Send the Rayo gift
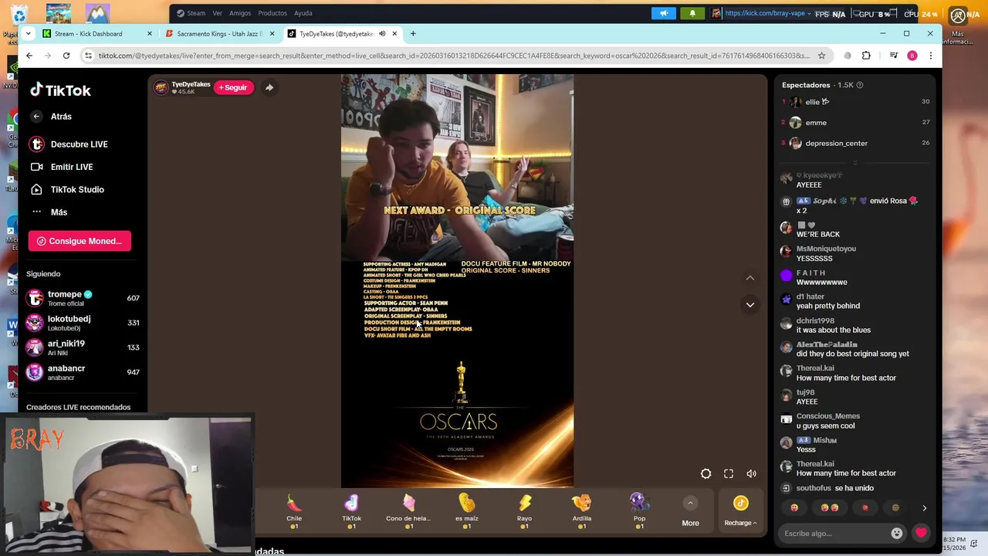The image size is (988, 556). point(524,512)
